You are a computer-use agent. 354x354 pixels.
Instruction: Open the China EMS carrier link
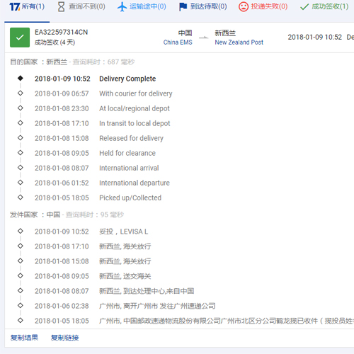178,42
